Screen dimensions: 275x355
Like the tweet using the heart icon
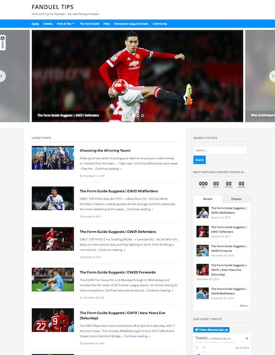pyautogui.click(x=197, y=347)
